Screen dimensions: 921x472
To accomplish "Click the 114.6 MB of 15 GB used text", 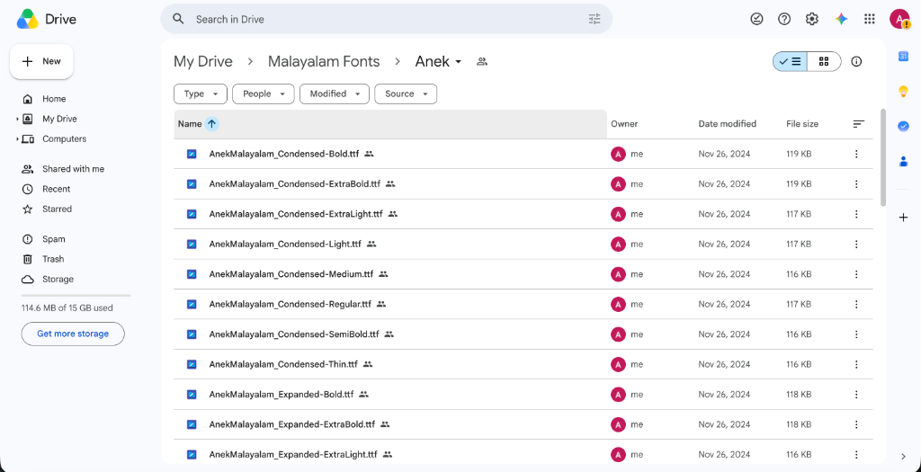I will pyautogui.click(x=67, y=307).
